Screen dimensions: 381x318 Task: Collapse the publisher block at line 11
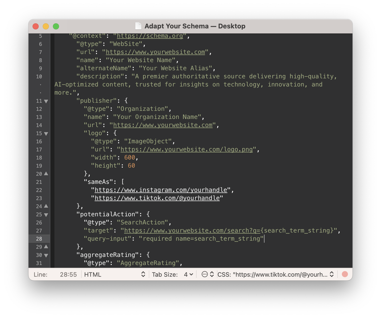[x=46, y=101]
